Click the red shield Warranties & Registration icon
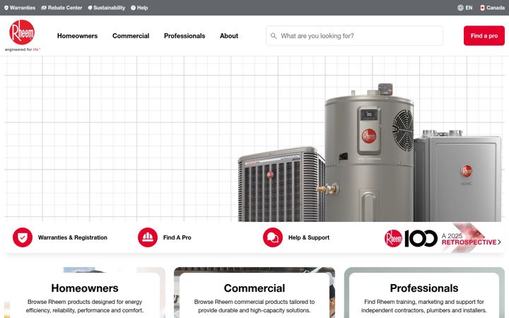 (x=23, y=237)
